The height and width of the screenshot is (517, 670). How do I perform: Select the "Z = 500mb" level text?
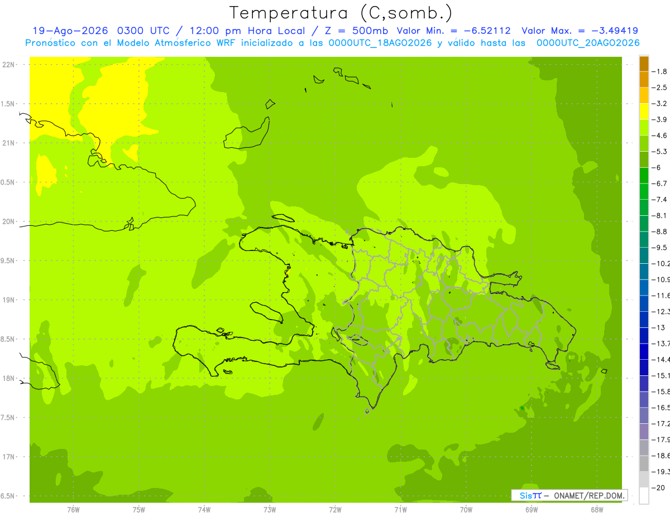coord(356,31)
